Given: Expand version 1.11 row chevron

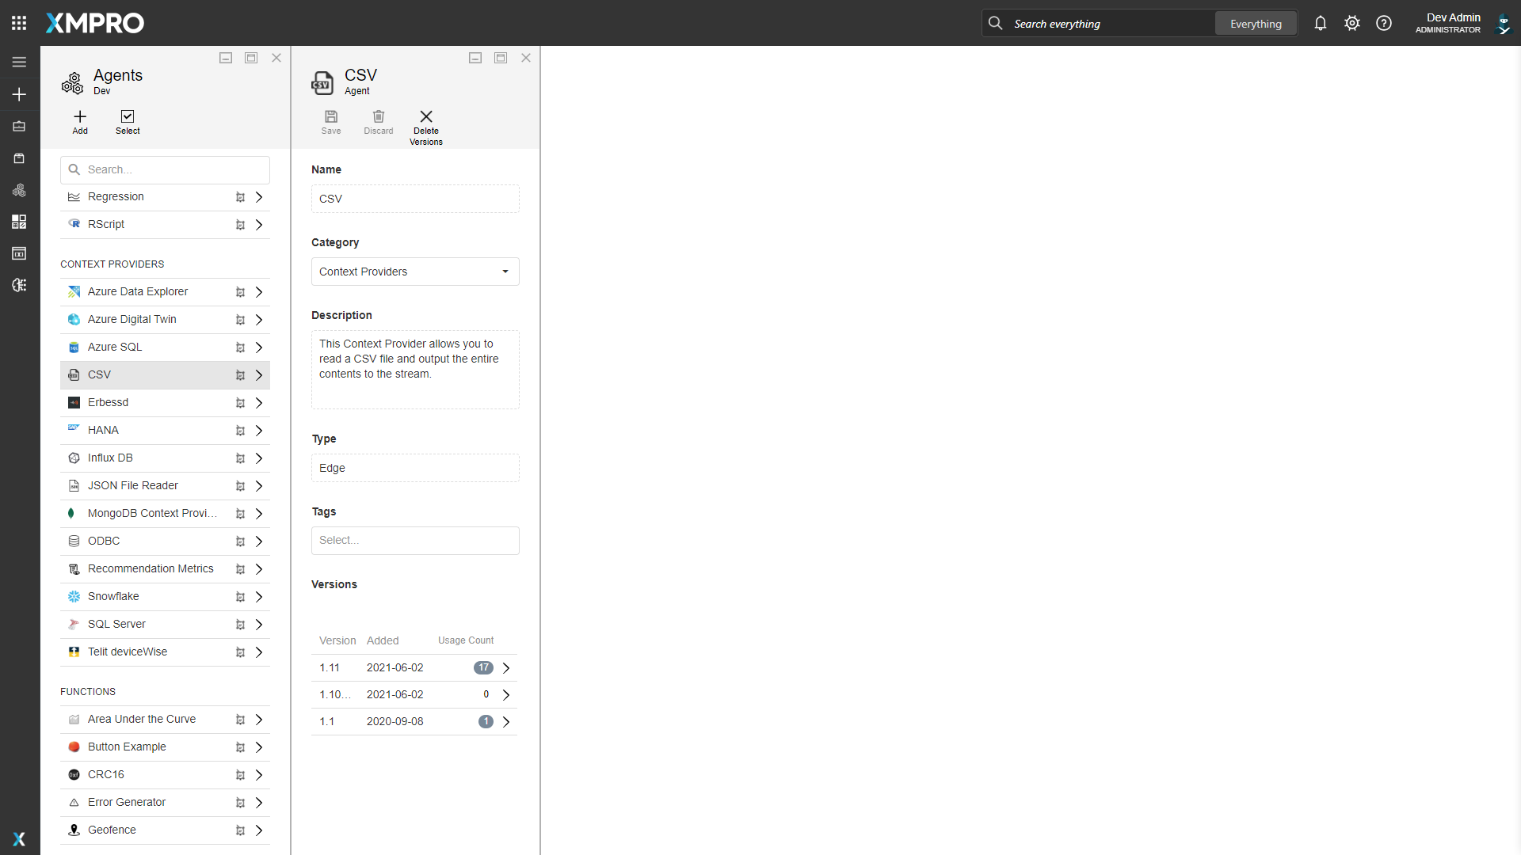Looking at the screenshot, I should (506, 668).
